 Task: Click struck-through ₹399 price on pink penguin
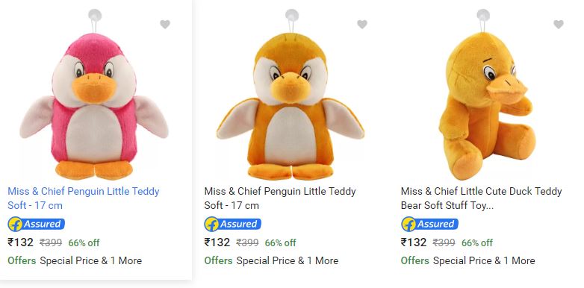pos(51,243)
